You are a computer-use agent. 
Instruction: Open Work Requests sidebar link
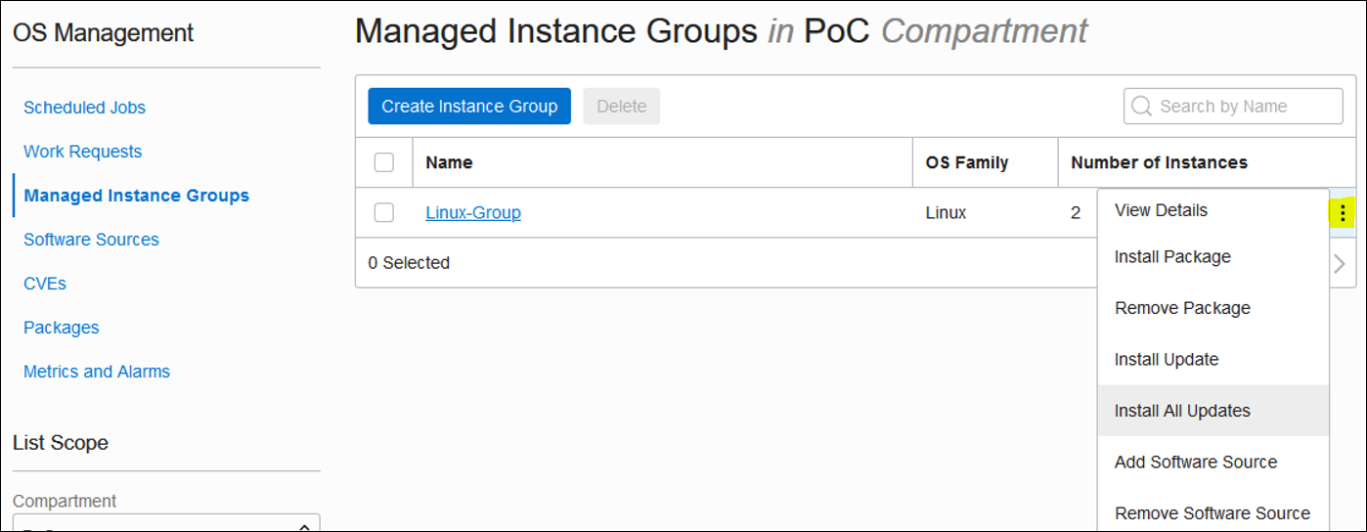(82, 152)
